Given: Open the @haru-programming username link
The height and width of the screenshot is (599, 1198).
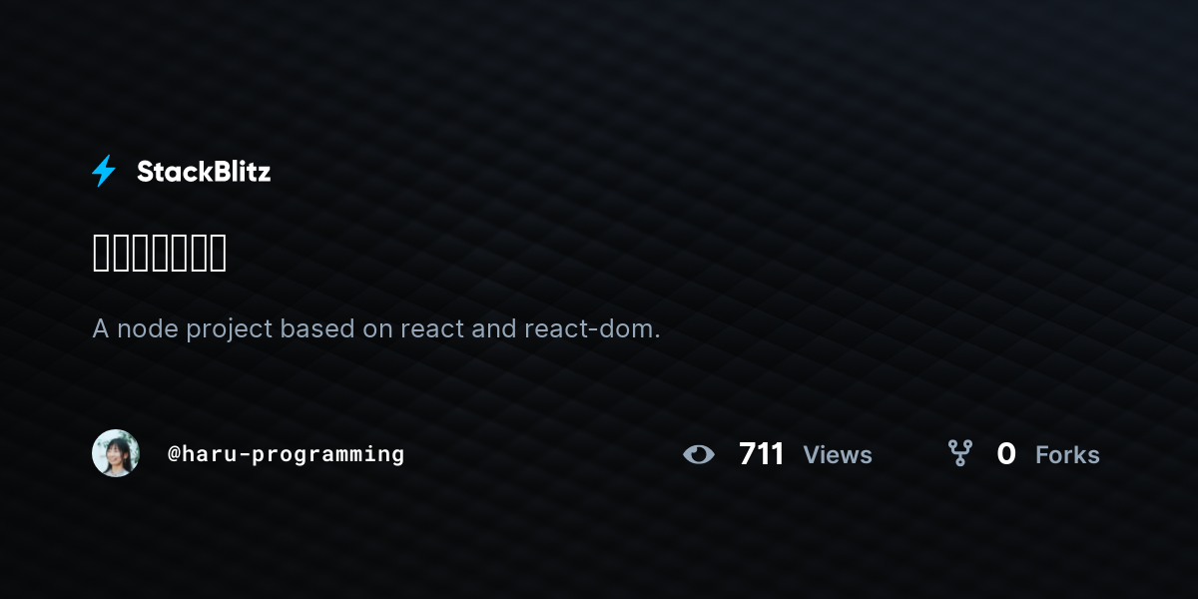Looking at the screenshot, I should coord(287,454).
